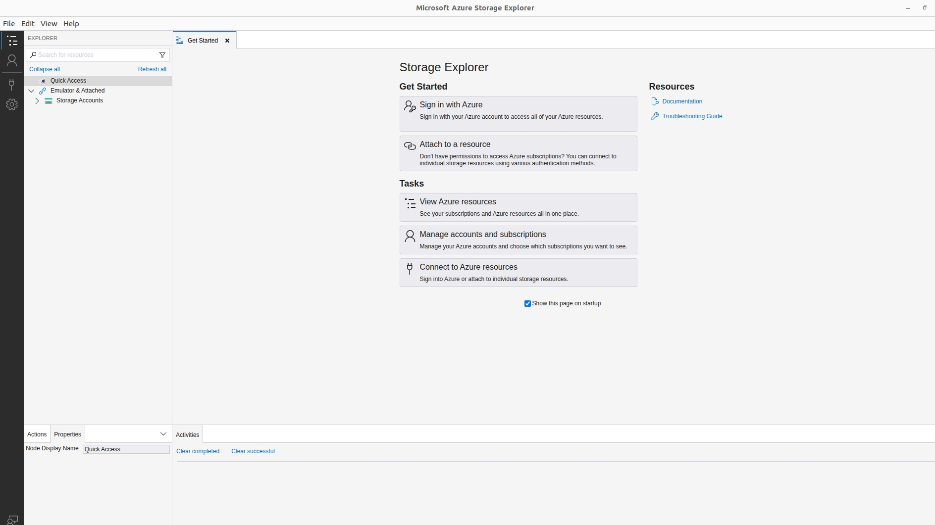This screenshot has height=525, width=935.
Task: Click the Attach to a resource chain icon
Action: click(x=410, y=145)
